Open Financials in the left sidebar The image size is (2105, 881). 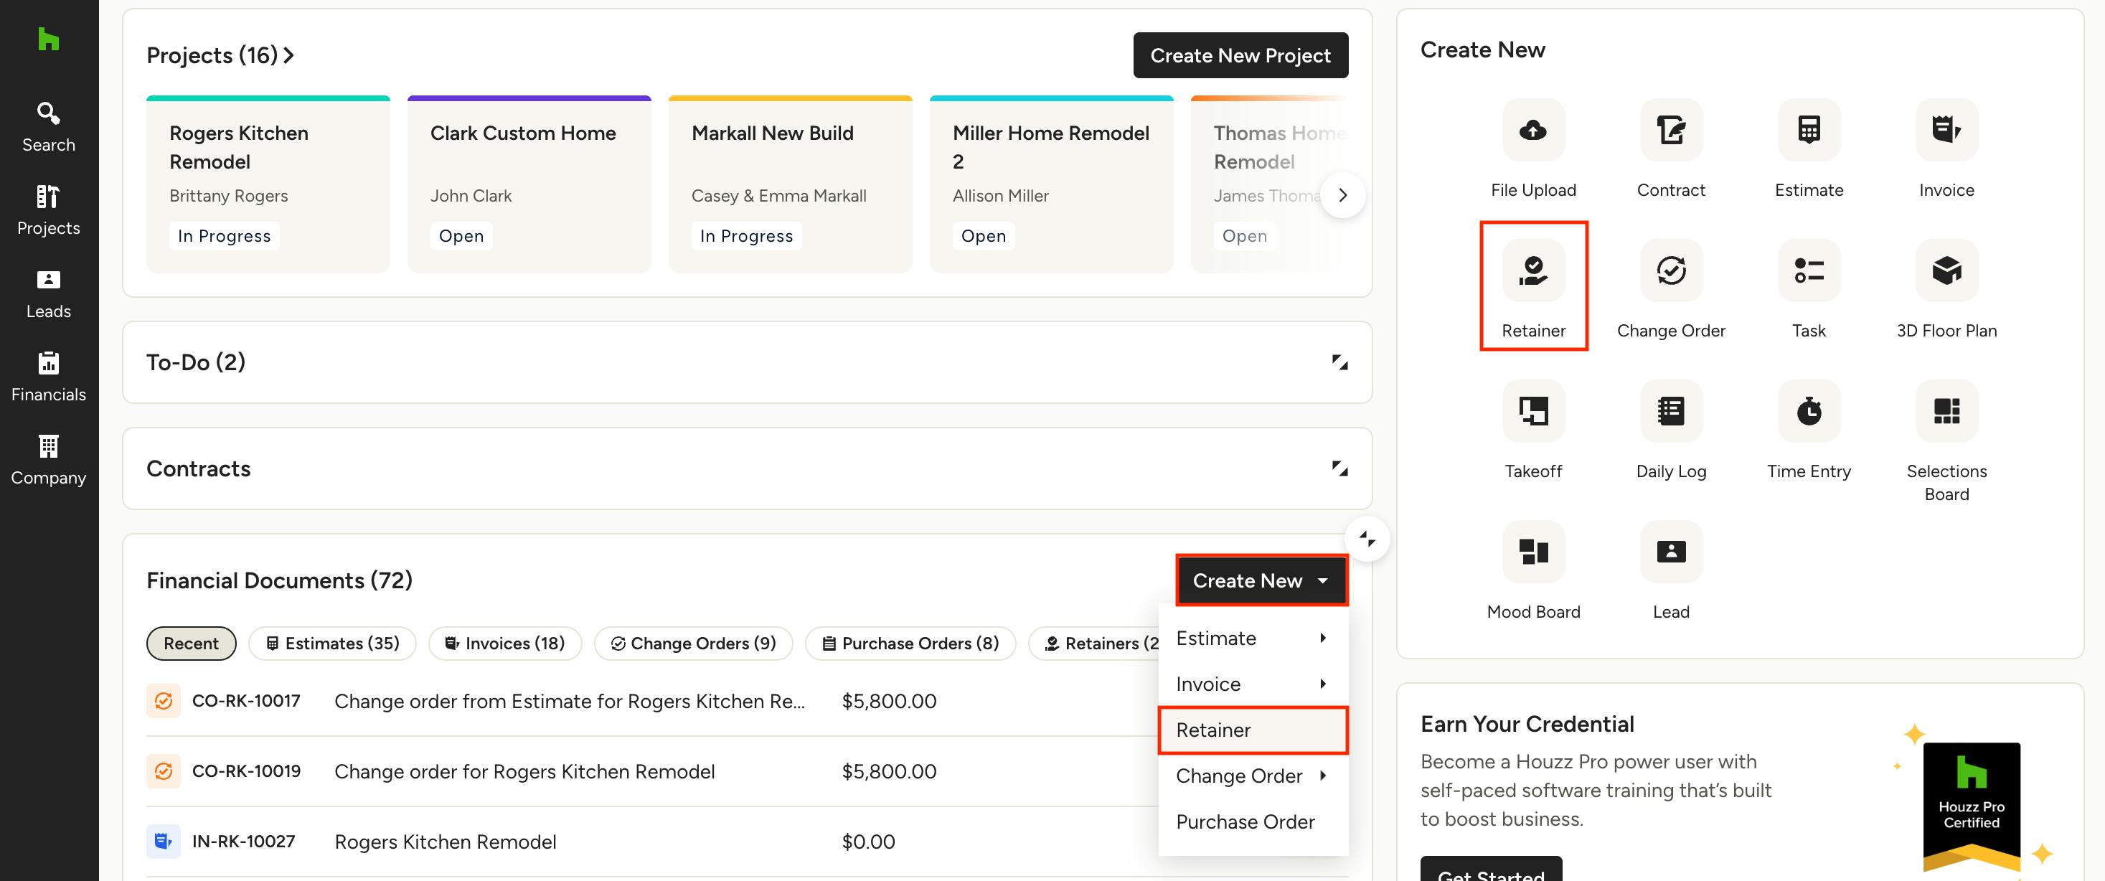tap(48, 377)
